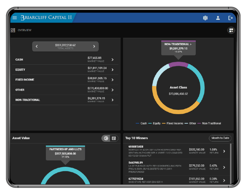The height and width of the screenshot is (193, 246).
Task: Click the $331,312,250.62 total assets value
Action: click(x=65, y=45)
